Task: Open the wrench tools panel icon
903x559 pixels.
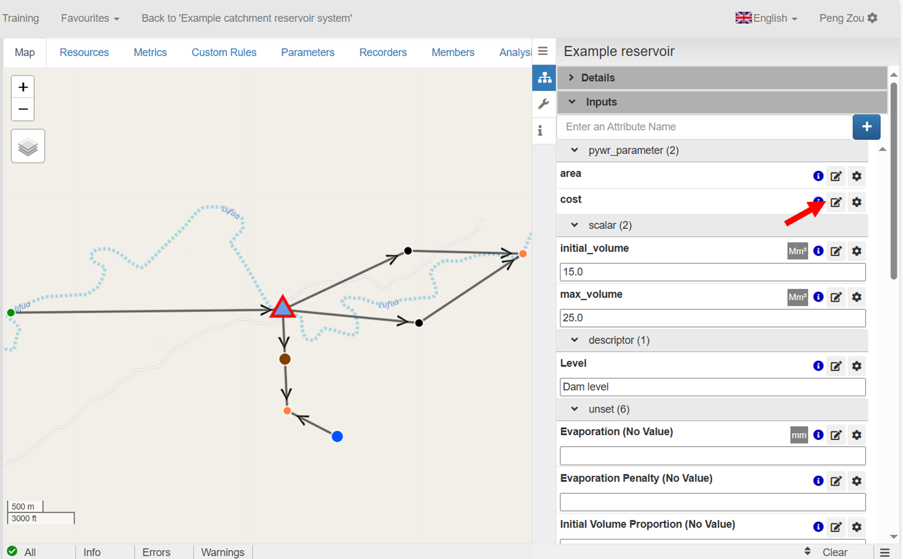Action: pyautogui.click(x=543, y=104)
